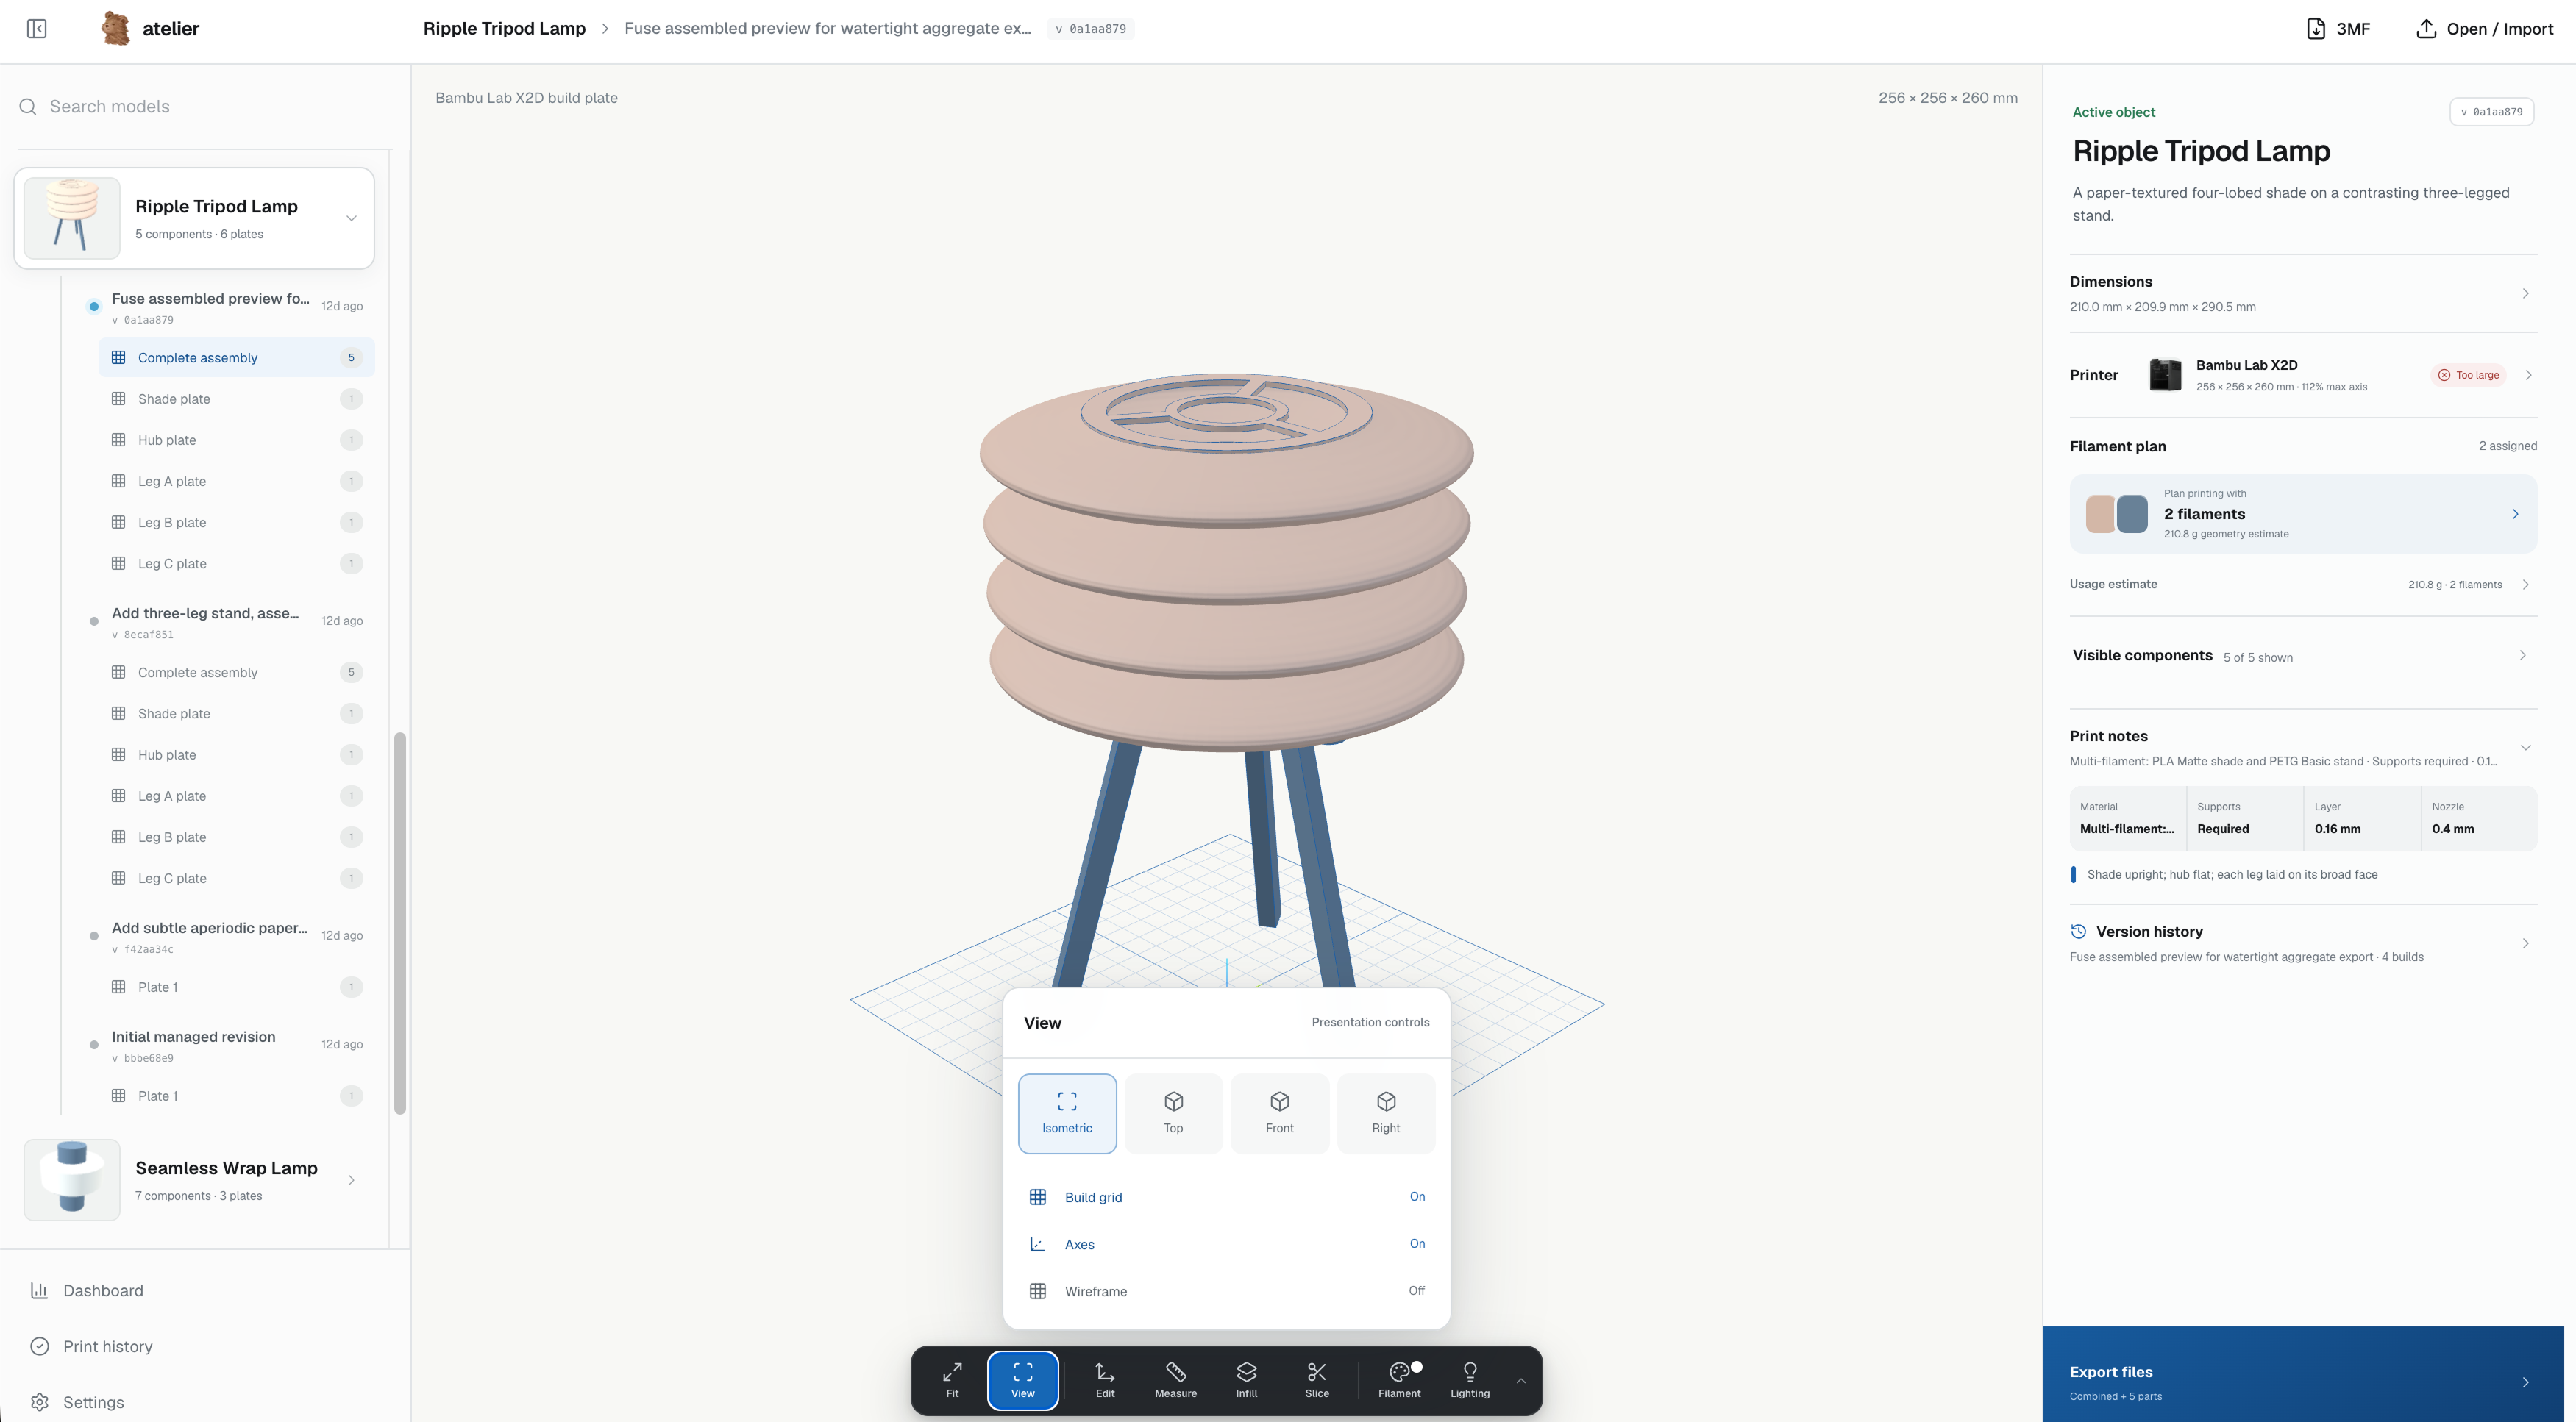Select Shade plate under version 8ecaf851
Image resolution: width=2576 pixels, height=1422 pixels.
236,712
